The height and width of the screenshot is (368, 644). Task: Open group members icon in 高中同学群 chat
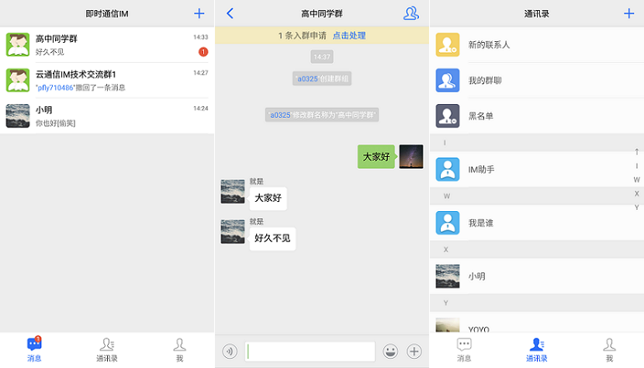click(x=410, y=13)
